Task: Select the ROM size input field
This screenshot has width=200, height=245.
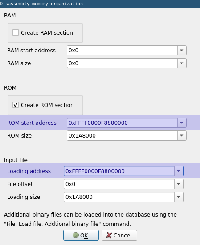Action: click(122, 136)
